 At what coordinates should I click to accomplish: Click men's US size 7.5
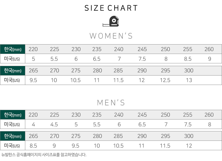click(188, 124)
